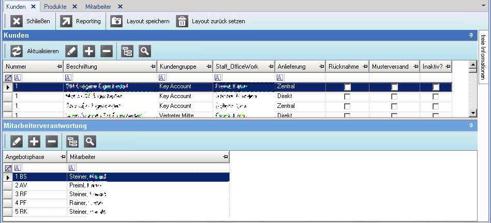Toggle Rücknahme checkbox for second customer row
The height and width of the screenshot is (223, 491).
347,97
